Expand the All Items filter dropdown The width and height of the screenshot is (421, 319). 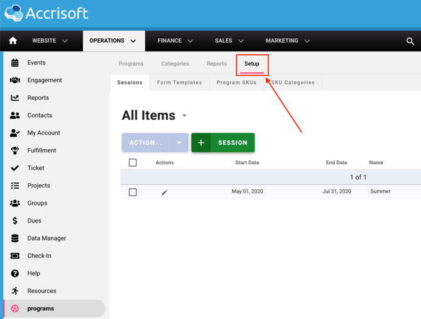184,116
